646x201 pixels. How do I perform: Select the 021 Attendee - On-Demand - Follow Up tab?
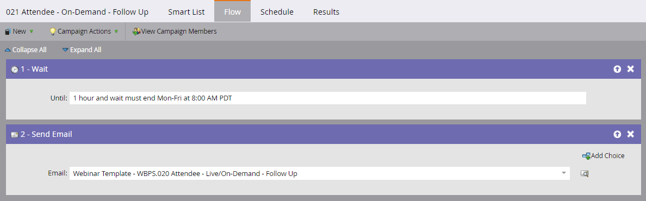77,12
